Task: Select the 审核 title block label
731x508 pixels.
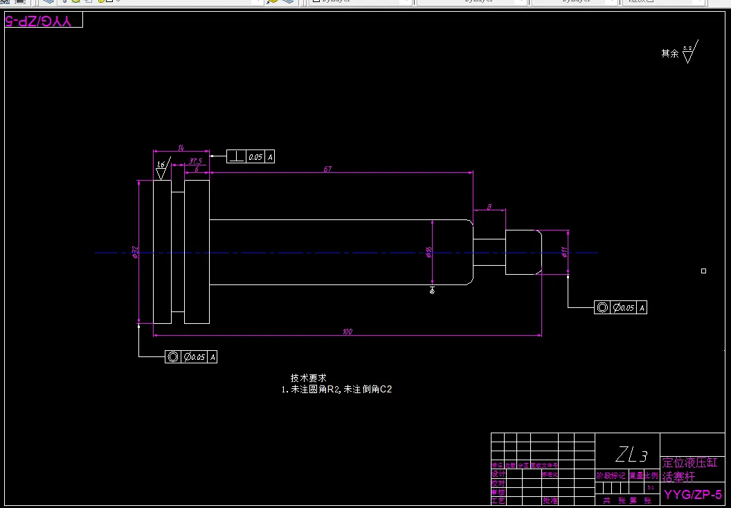Action: [498, 492]
